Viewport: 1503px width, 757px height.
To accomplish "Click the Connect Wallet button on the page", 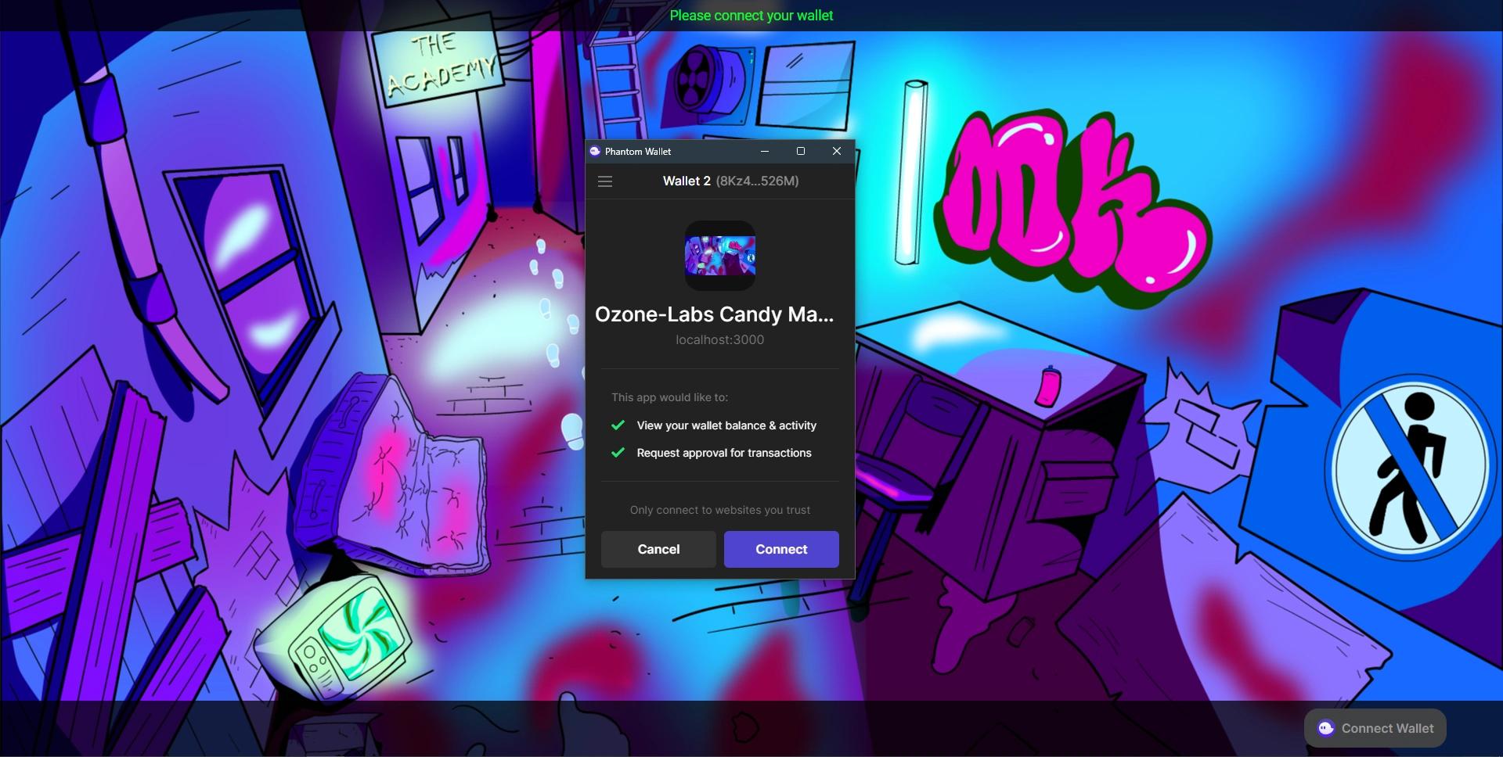I will point(1375,728).
